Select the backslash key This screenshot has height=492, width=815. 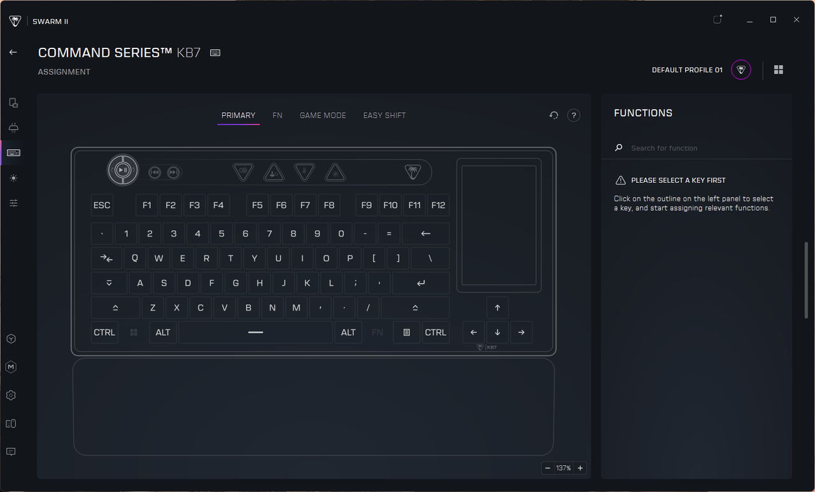pos(430,259)
